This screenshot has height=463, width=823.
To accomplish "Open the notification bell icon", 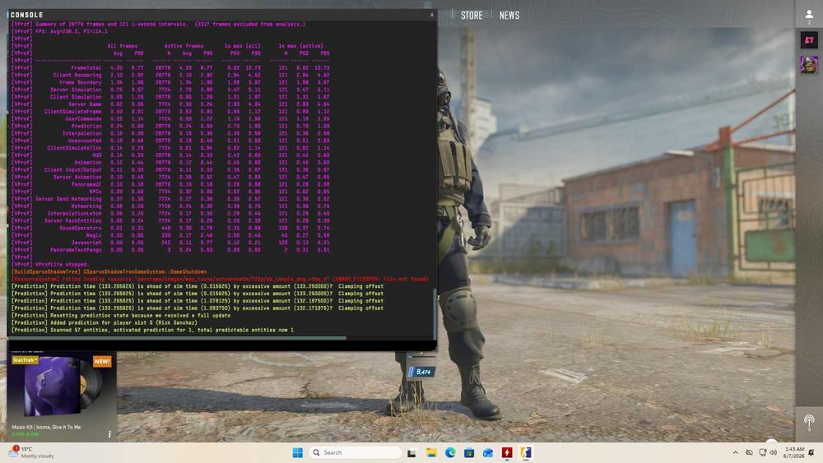I will click(x=811, y=452).
